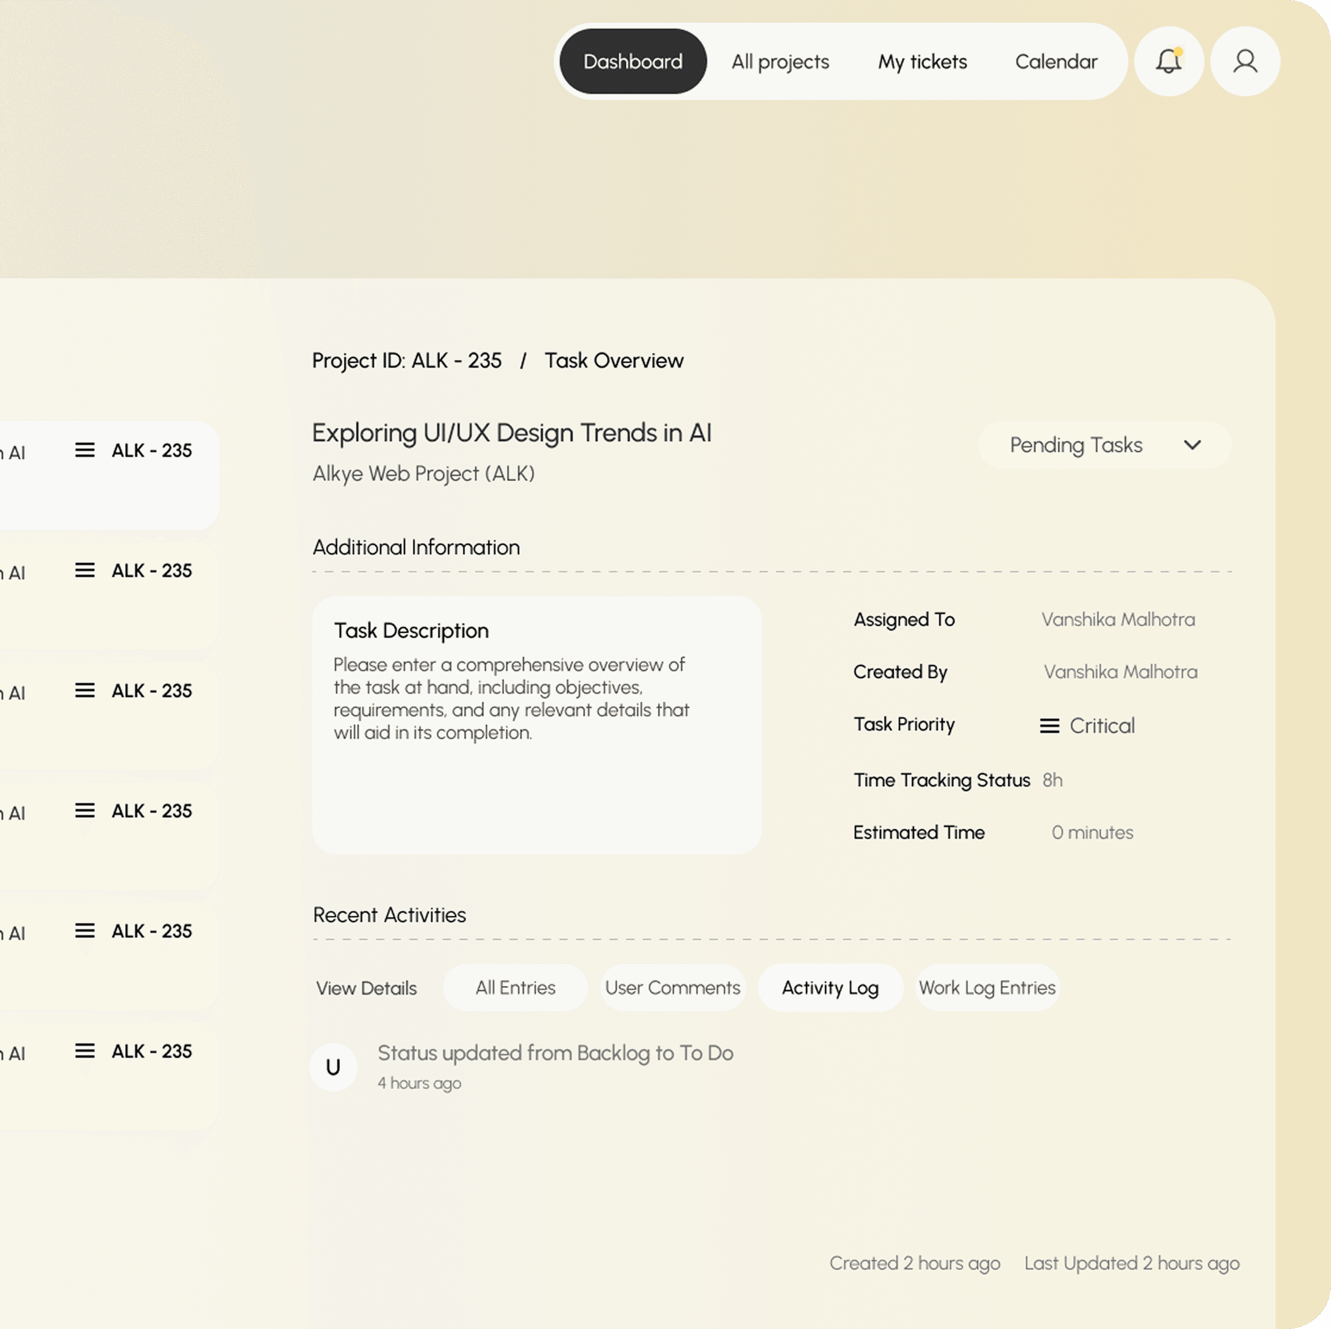This screenshot has height=1329, width=1331.
Task: Click the Task Overview breadcrumb
Action: (614, 360)
